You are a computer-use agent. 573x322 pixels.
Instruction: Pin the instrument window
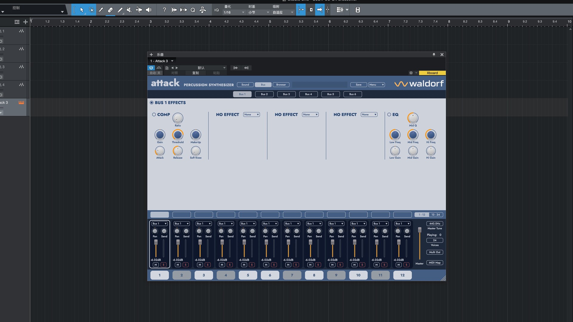(x=434, y=55)
